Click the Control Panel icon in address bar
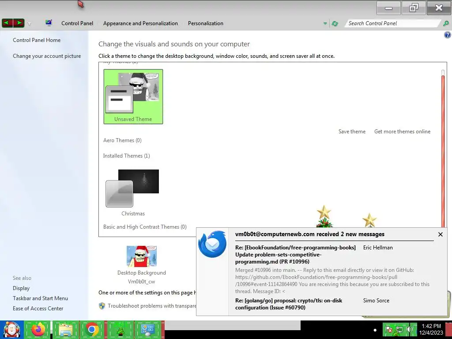The height and width of the screenshot is (339, 452). pos(49,23)
